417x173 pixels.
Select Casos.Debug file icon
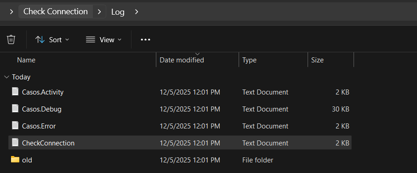pyautogui.click(x=15, y=109)
